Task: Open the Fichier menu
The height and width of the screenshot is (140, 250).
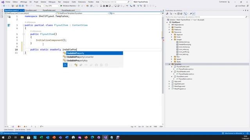Action: click(8, 2)
